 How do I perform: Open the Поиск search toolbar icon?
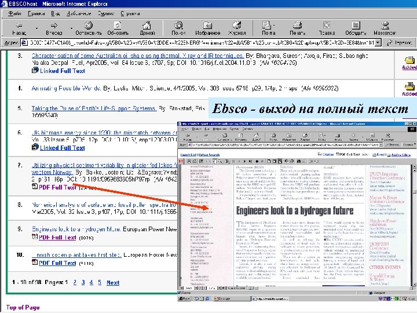178,26
